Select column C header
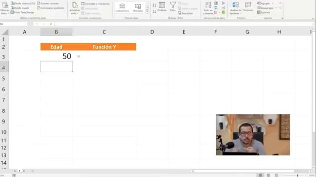 pyautogui.click(x=104, y=32)
